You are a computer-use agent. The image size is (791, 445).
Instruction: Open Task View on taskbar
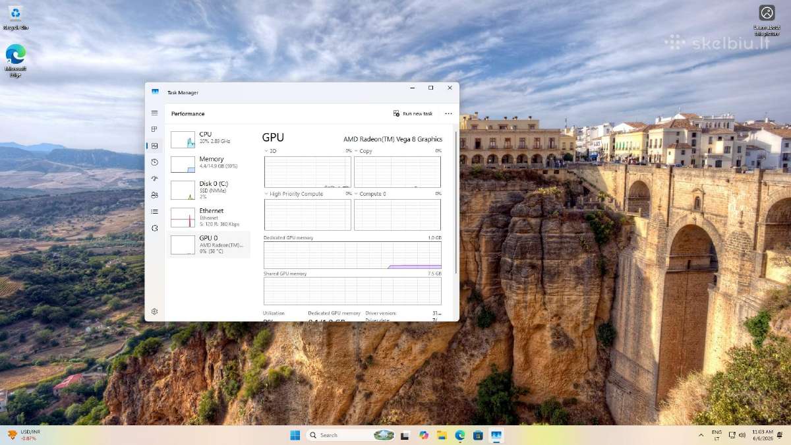(x=405, y=435)
